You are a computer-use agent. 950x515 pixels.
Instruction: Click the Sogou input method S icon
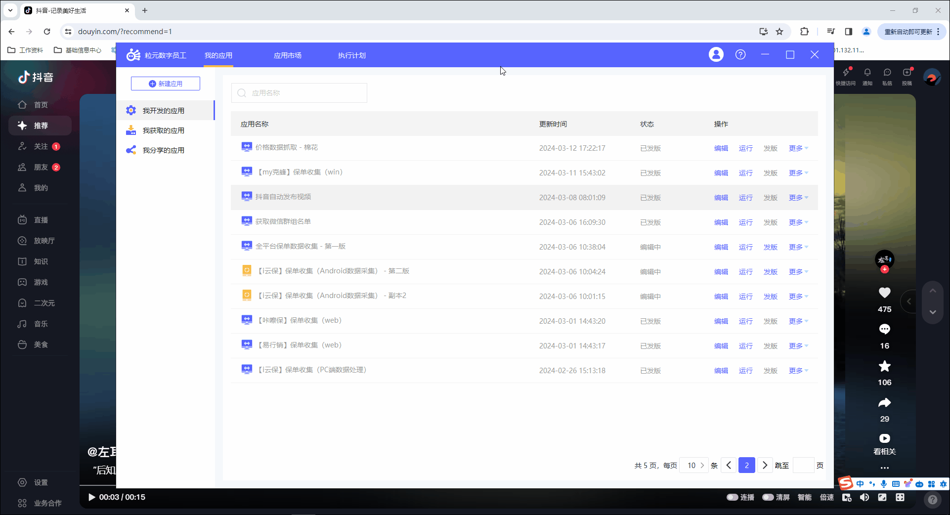(x=846, y=483)
